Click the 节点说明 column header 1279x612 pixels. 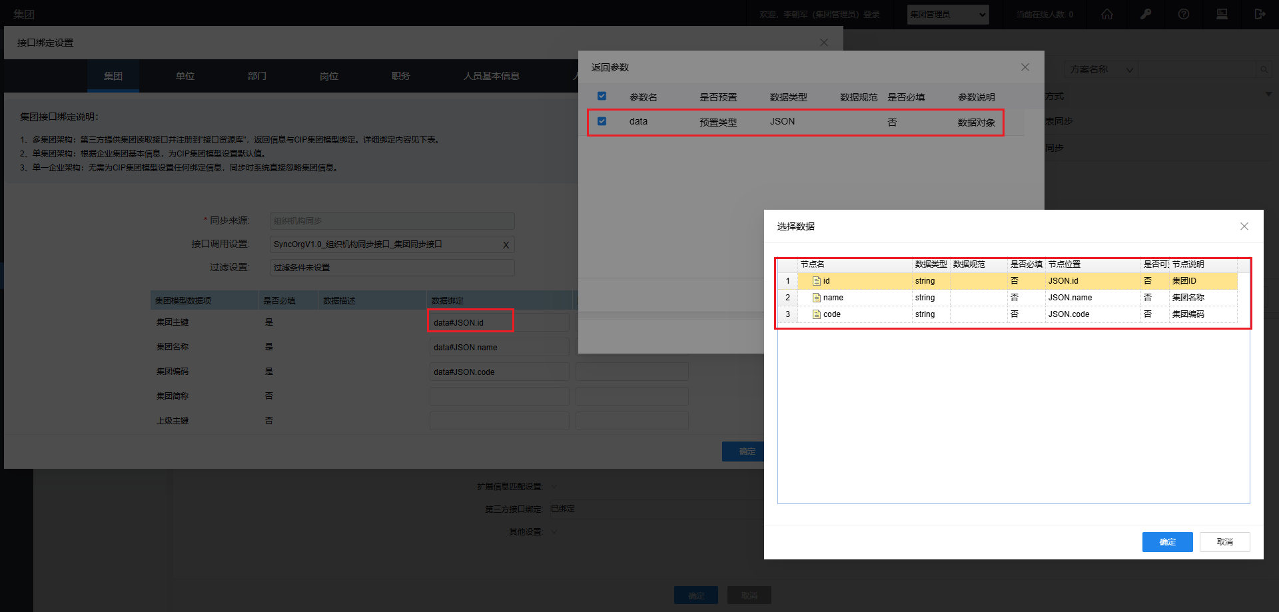pyautogui.click(x=1203, y=264)
